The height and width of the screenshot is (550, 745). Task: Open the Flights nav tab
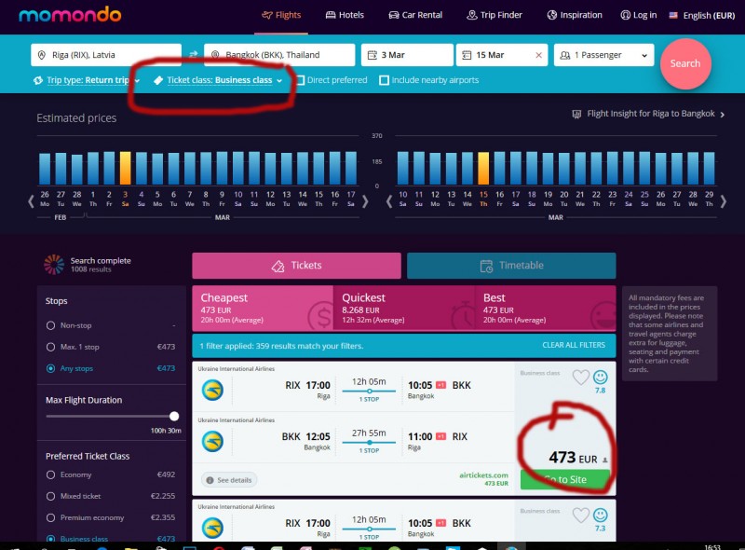pyautogui.click(x=281, y=15)
